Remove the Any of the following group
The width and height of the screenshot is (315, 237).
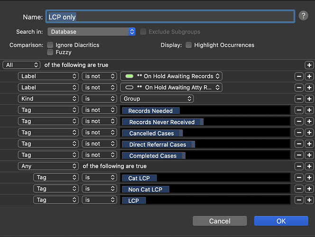click(x=299, y=166)
